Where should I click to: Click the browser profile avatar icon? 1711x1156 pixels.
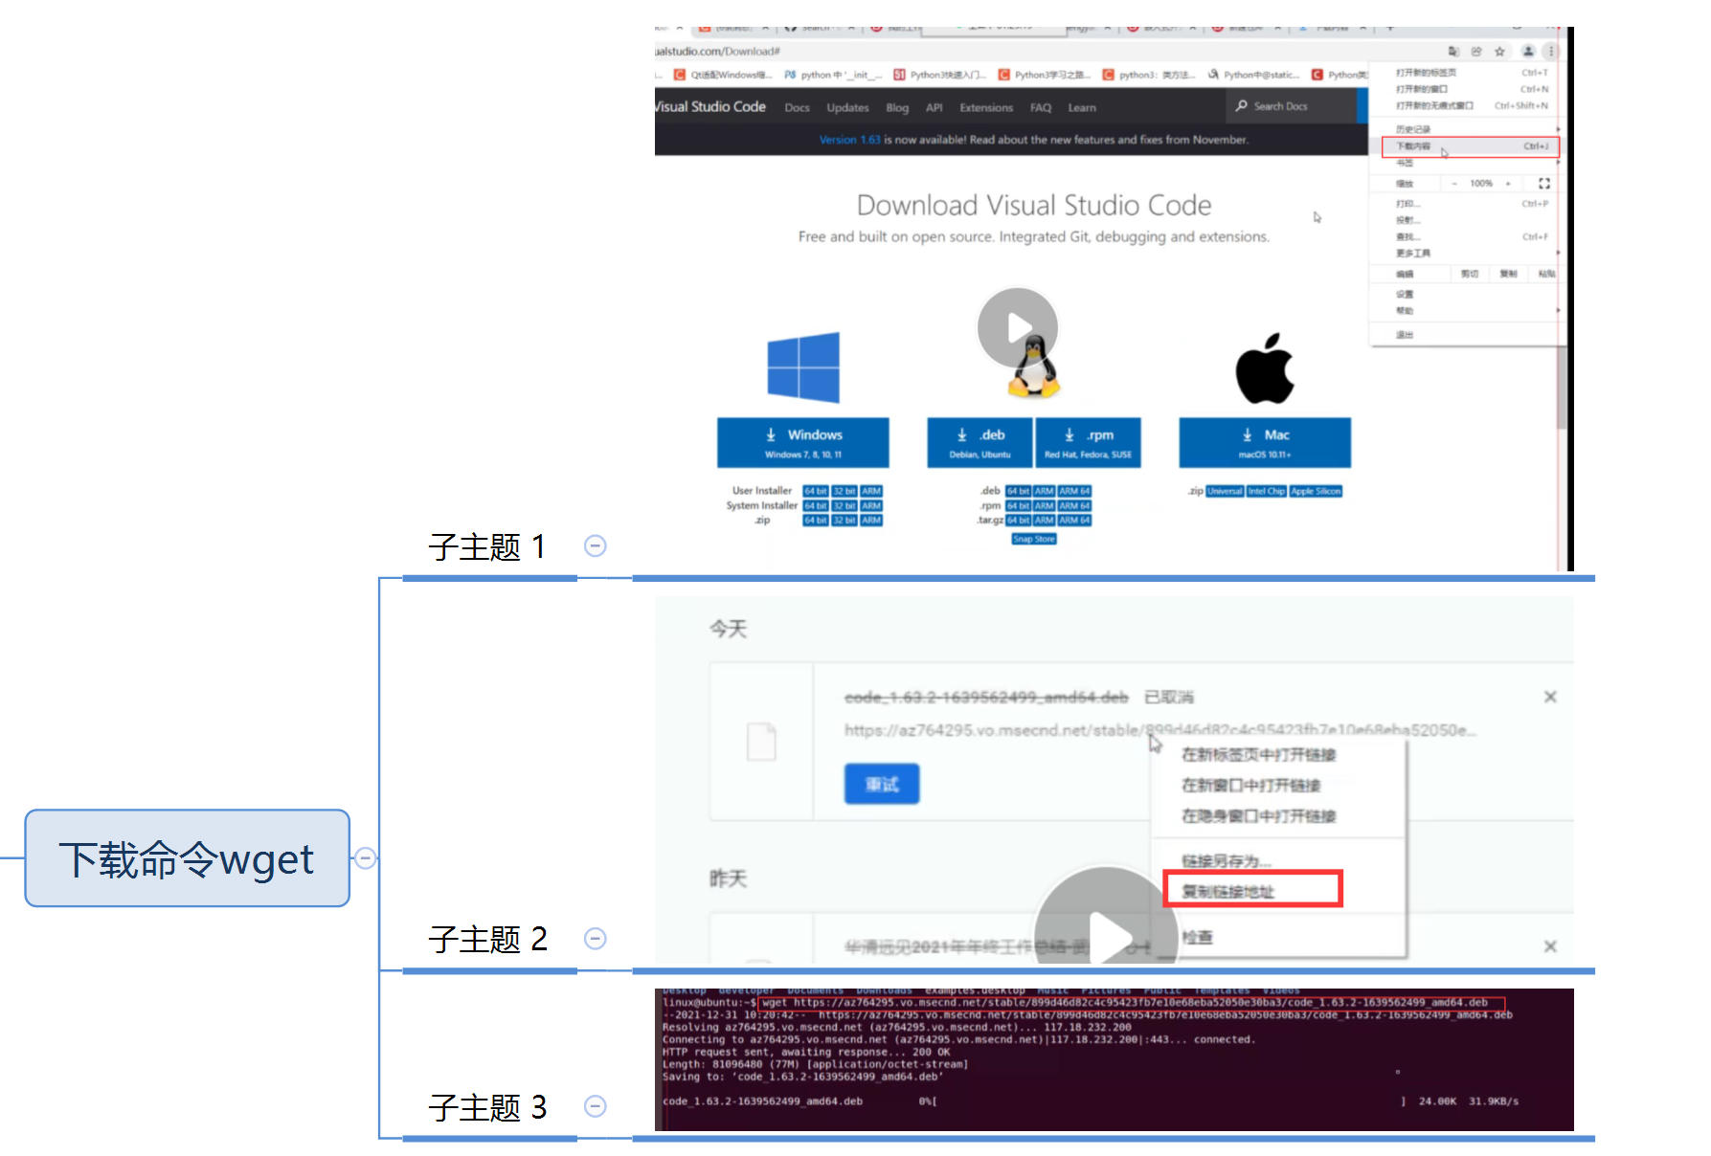(x=1528, y=52)
